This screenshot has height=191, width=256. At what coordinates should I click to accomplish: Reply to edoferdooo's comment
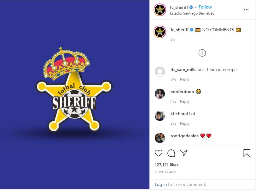click(185, 101)
